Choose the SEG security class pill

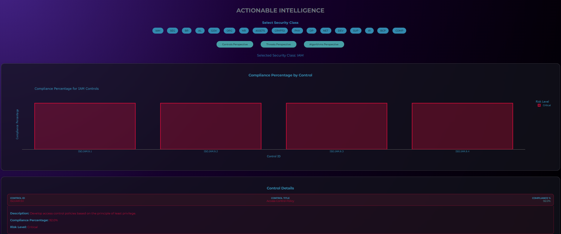172,31
